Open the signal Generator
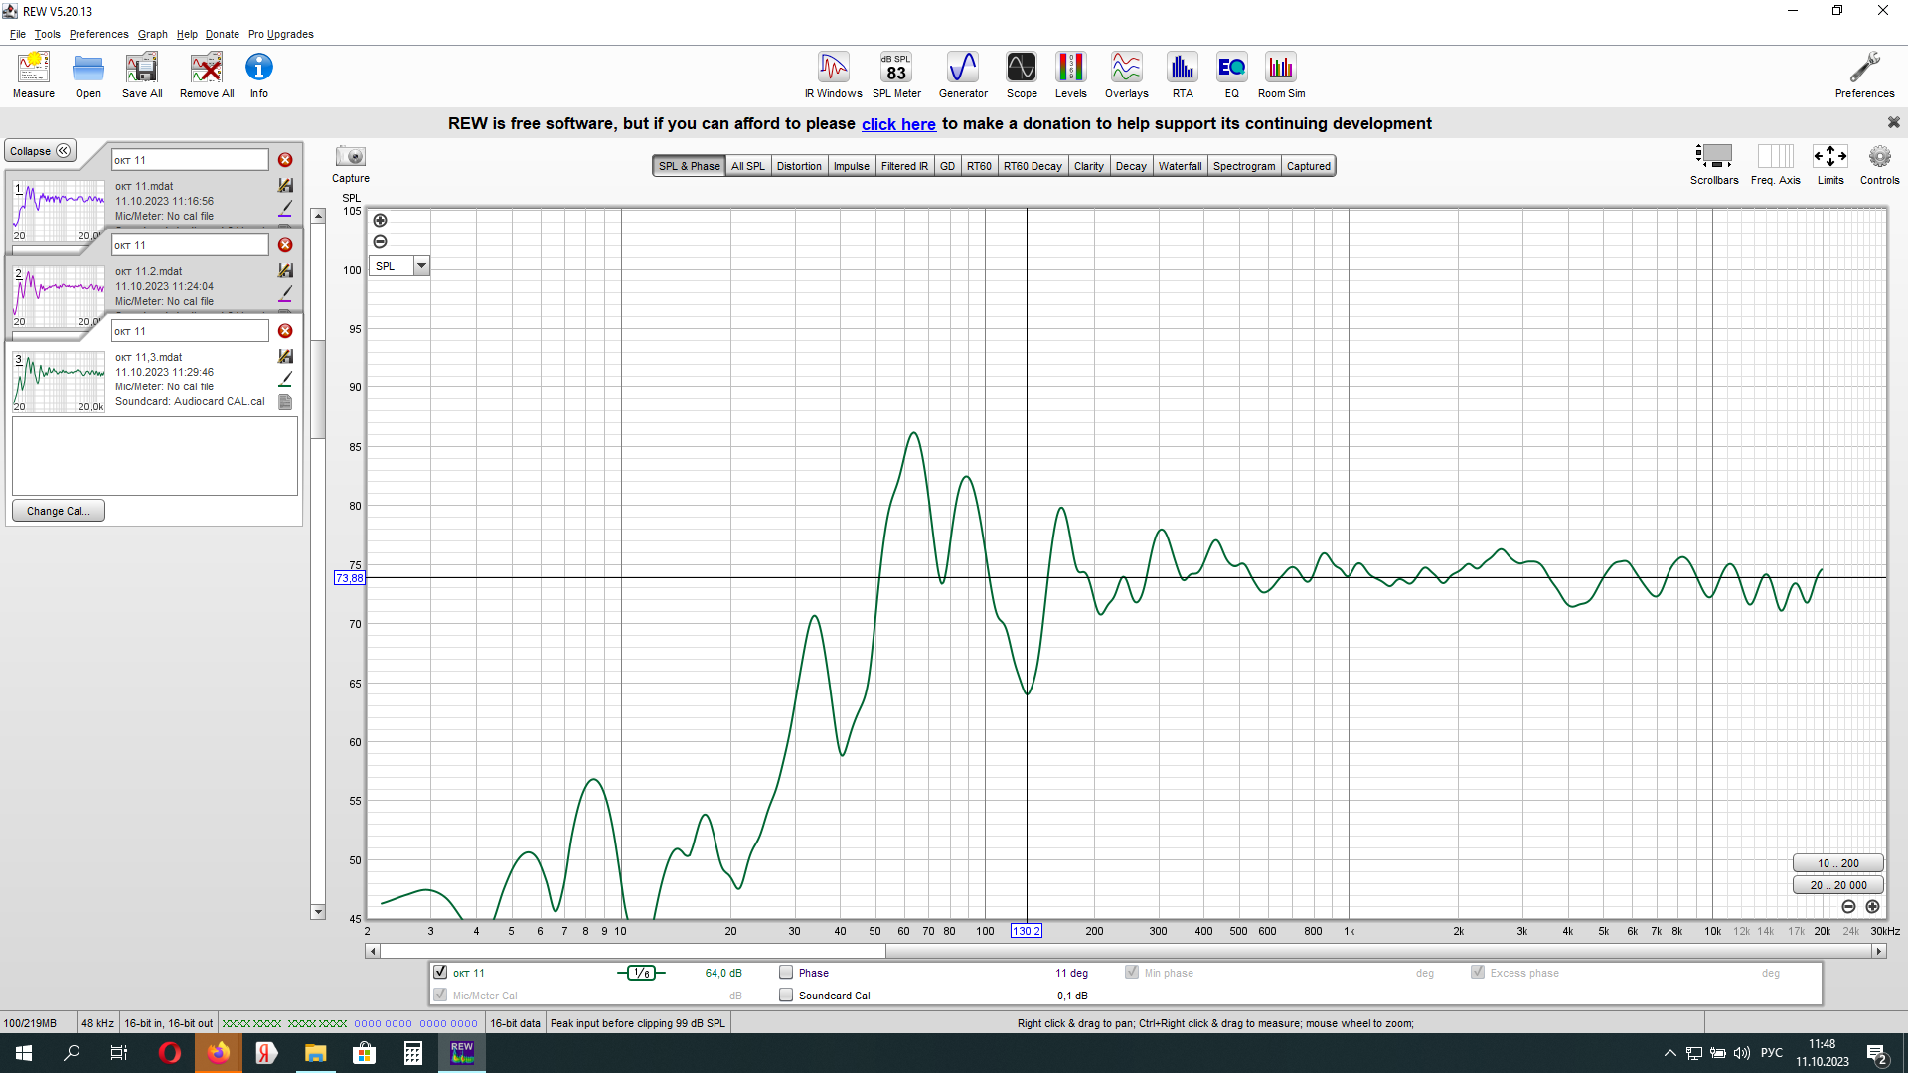This screenshot has width=1908, height=1073. pyautogui.click(x=963, y=76)
